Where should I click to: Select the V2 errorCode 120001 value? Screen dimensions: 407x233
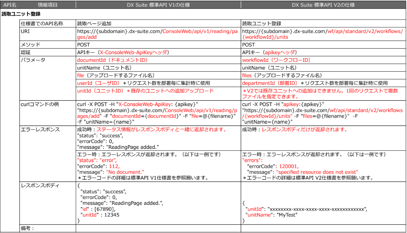click(x=289, y=166)
